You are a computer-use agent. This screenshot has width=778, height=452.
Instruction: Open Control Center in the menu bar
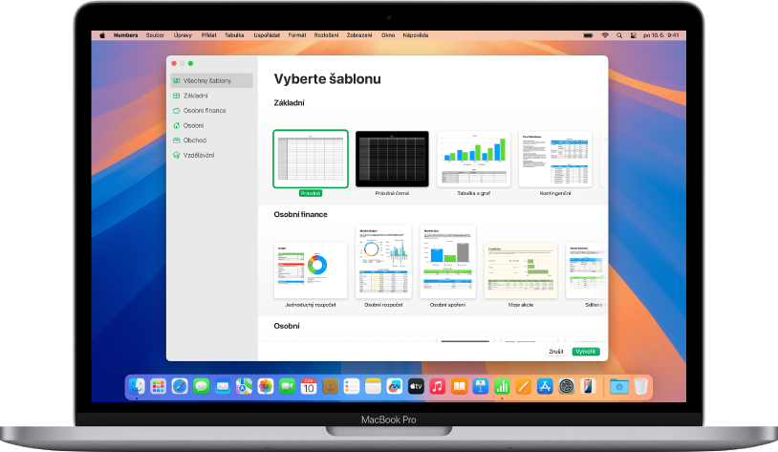(633, 35)
